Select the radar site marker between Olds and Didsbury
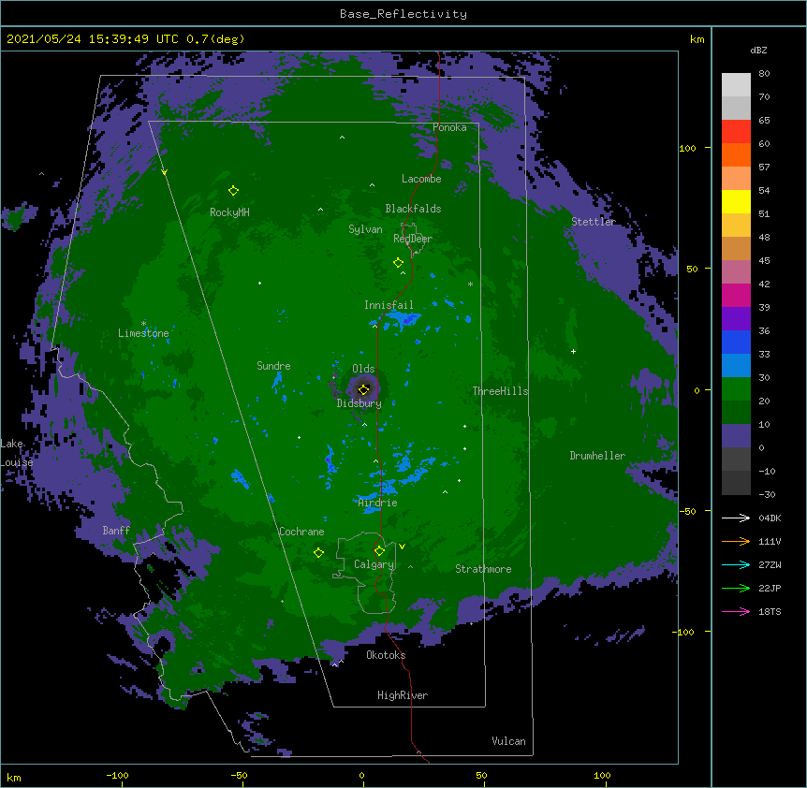807x788 pixels. tap(363, 389)
